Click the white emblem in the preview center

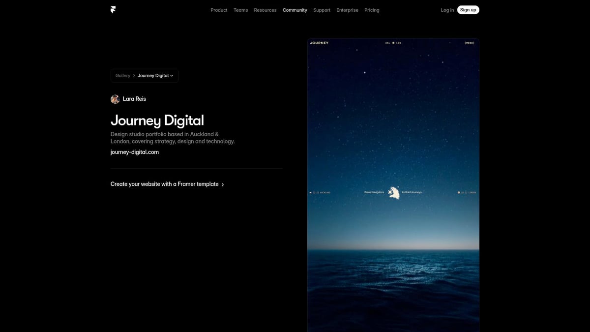pos(393,193)
